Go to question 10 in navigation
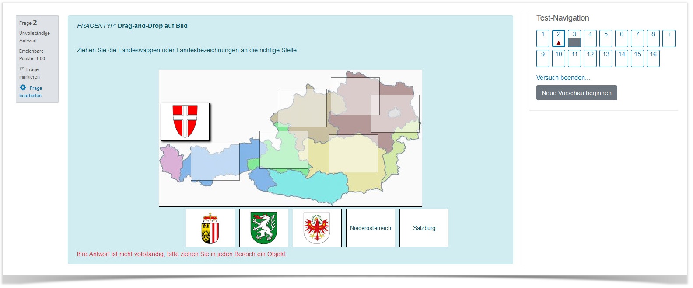Viewport: 693px width, 288px height. pyautogui.click(x=559, y=58)
